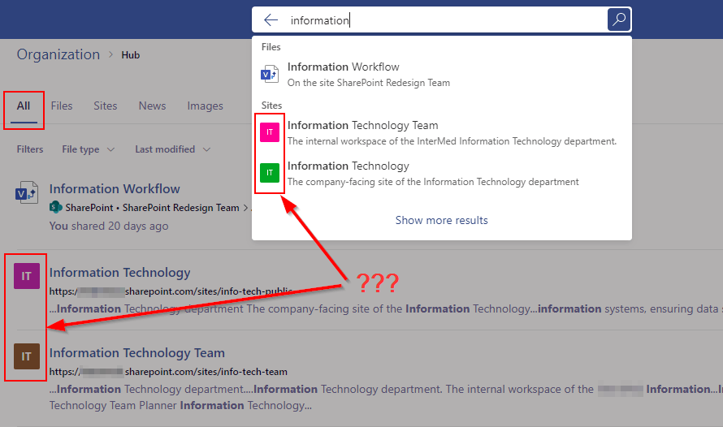Click the company-facing site description in suggestions
The image size is (723, 427).
[433, 182]
